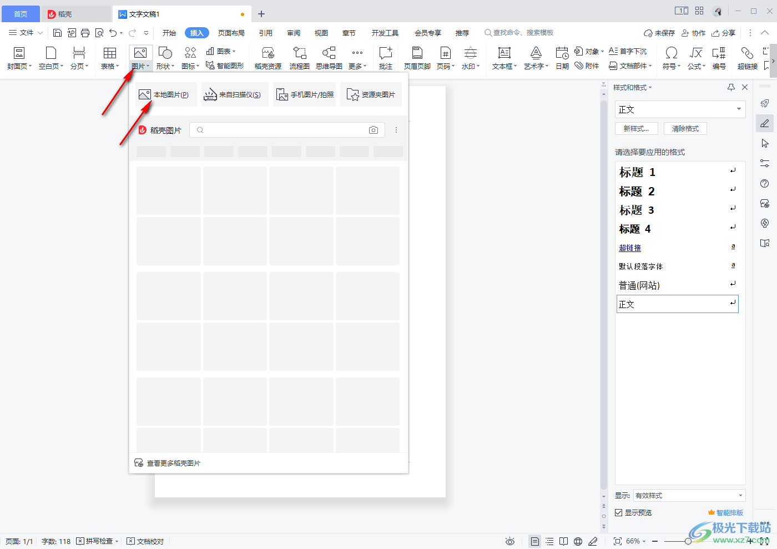Switch to web layout view globe icon

(x=578, y=541)
